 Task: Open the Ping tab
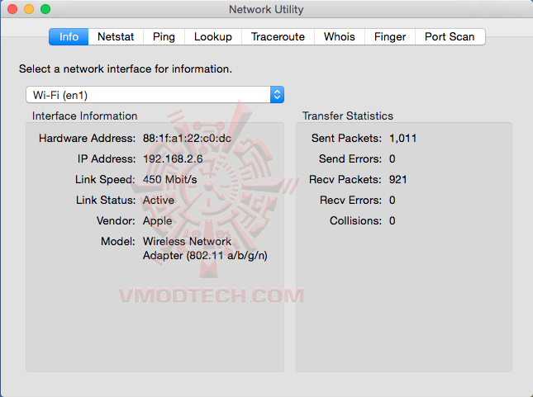click(x=164, y=37)
